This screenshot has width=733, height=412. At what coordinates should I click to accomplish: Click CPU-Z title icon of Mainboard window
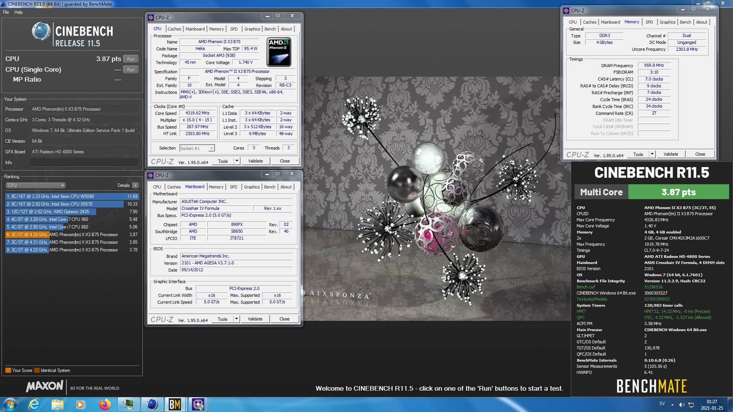point(150,175)
